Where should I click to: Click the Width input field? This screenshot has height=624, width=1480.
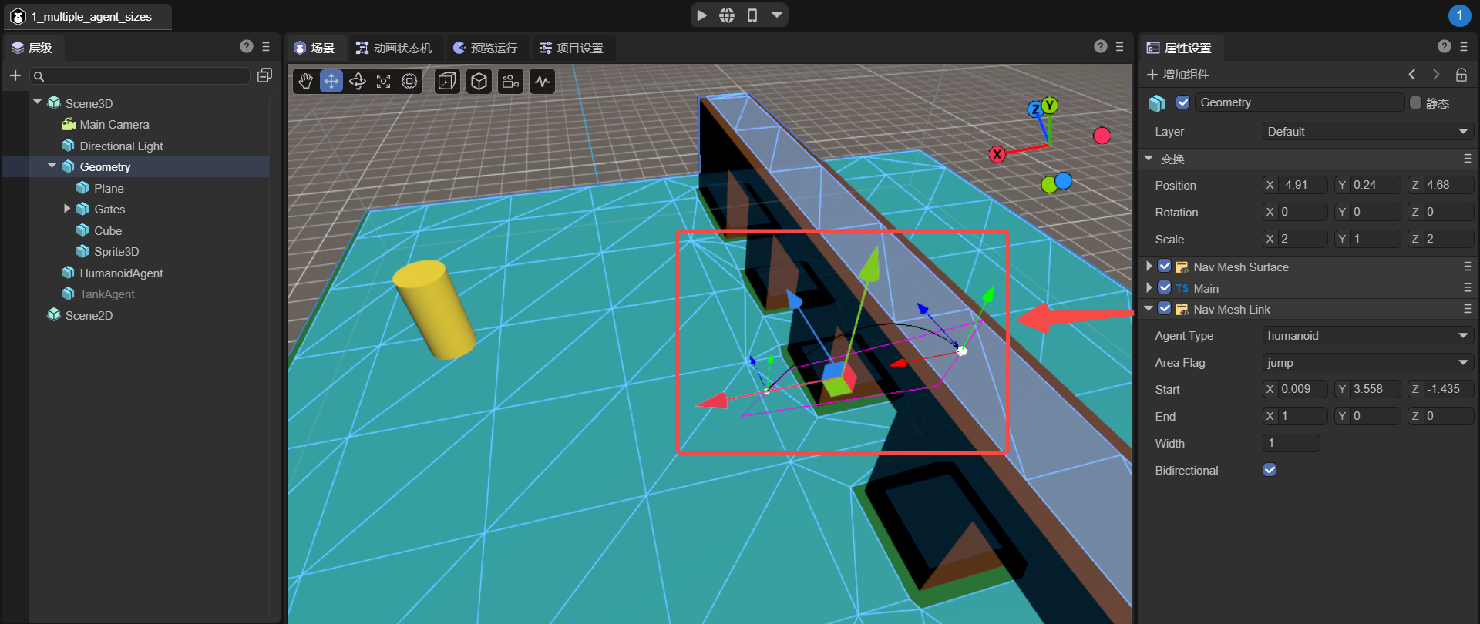(x=1291, y=443)
